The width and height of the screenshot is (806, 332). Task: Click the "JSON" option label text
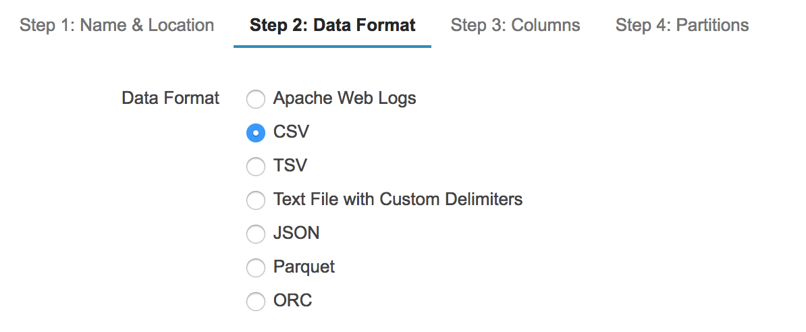point(296,233)
